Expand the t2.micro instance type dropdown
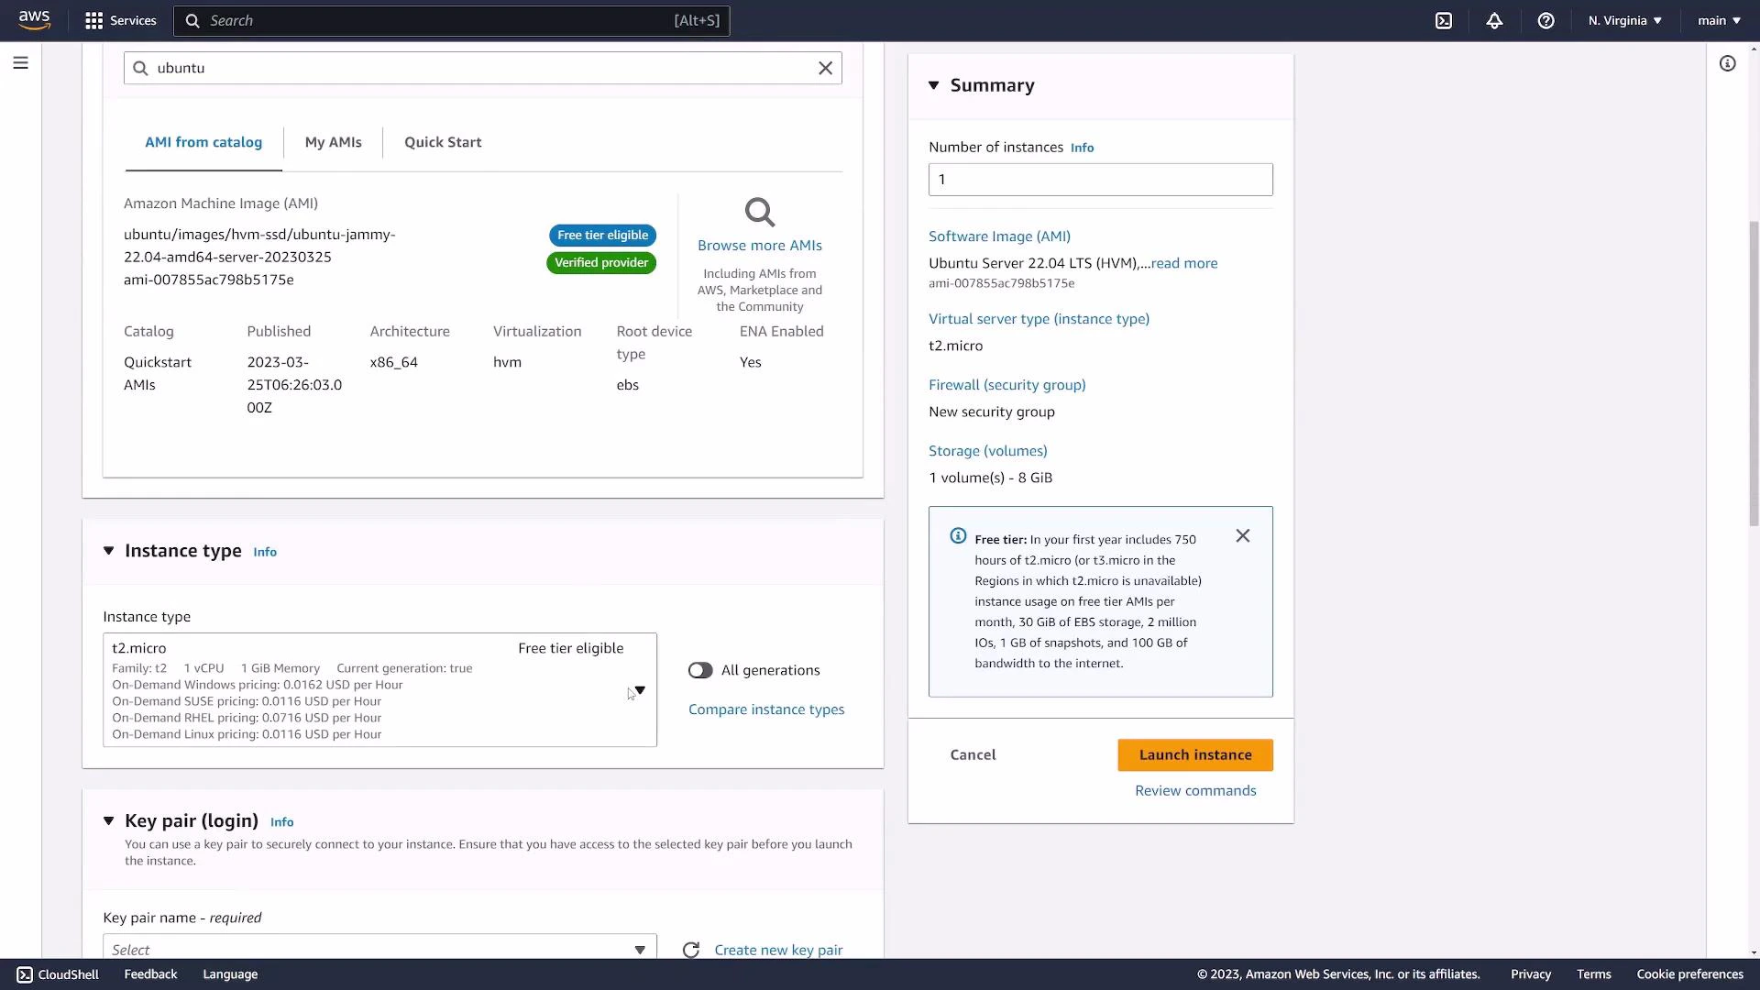This screenshot has width=1760, height=990. (639, 690)
